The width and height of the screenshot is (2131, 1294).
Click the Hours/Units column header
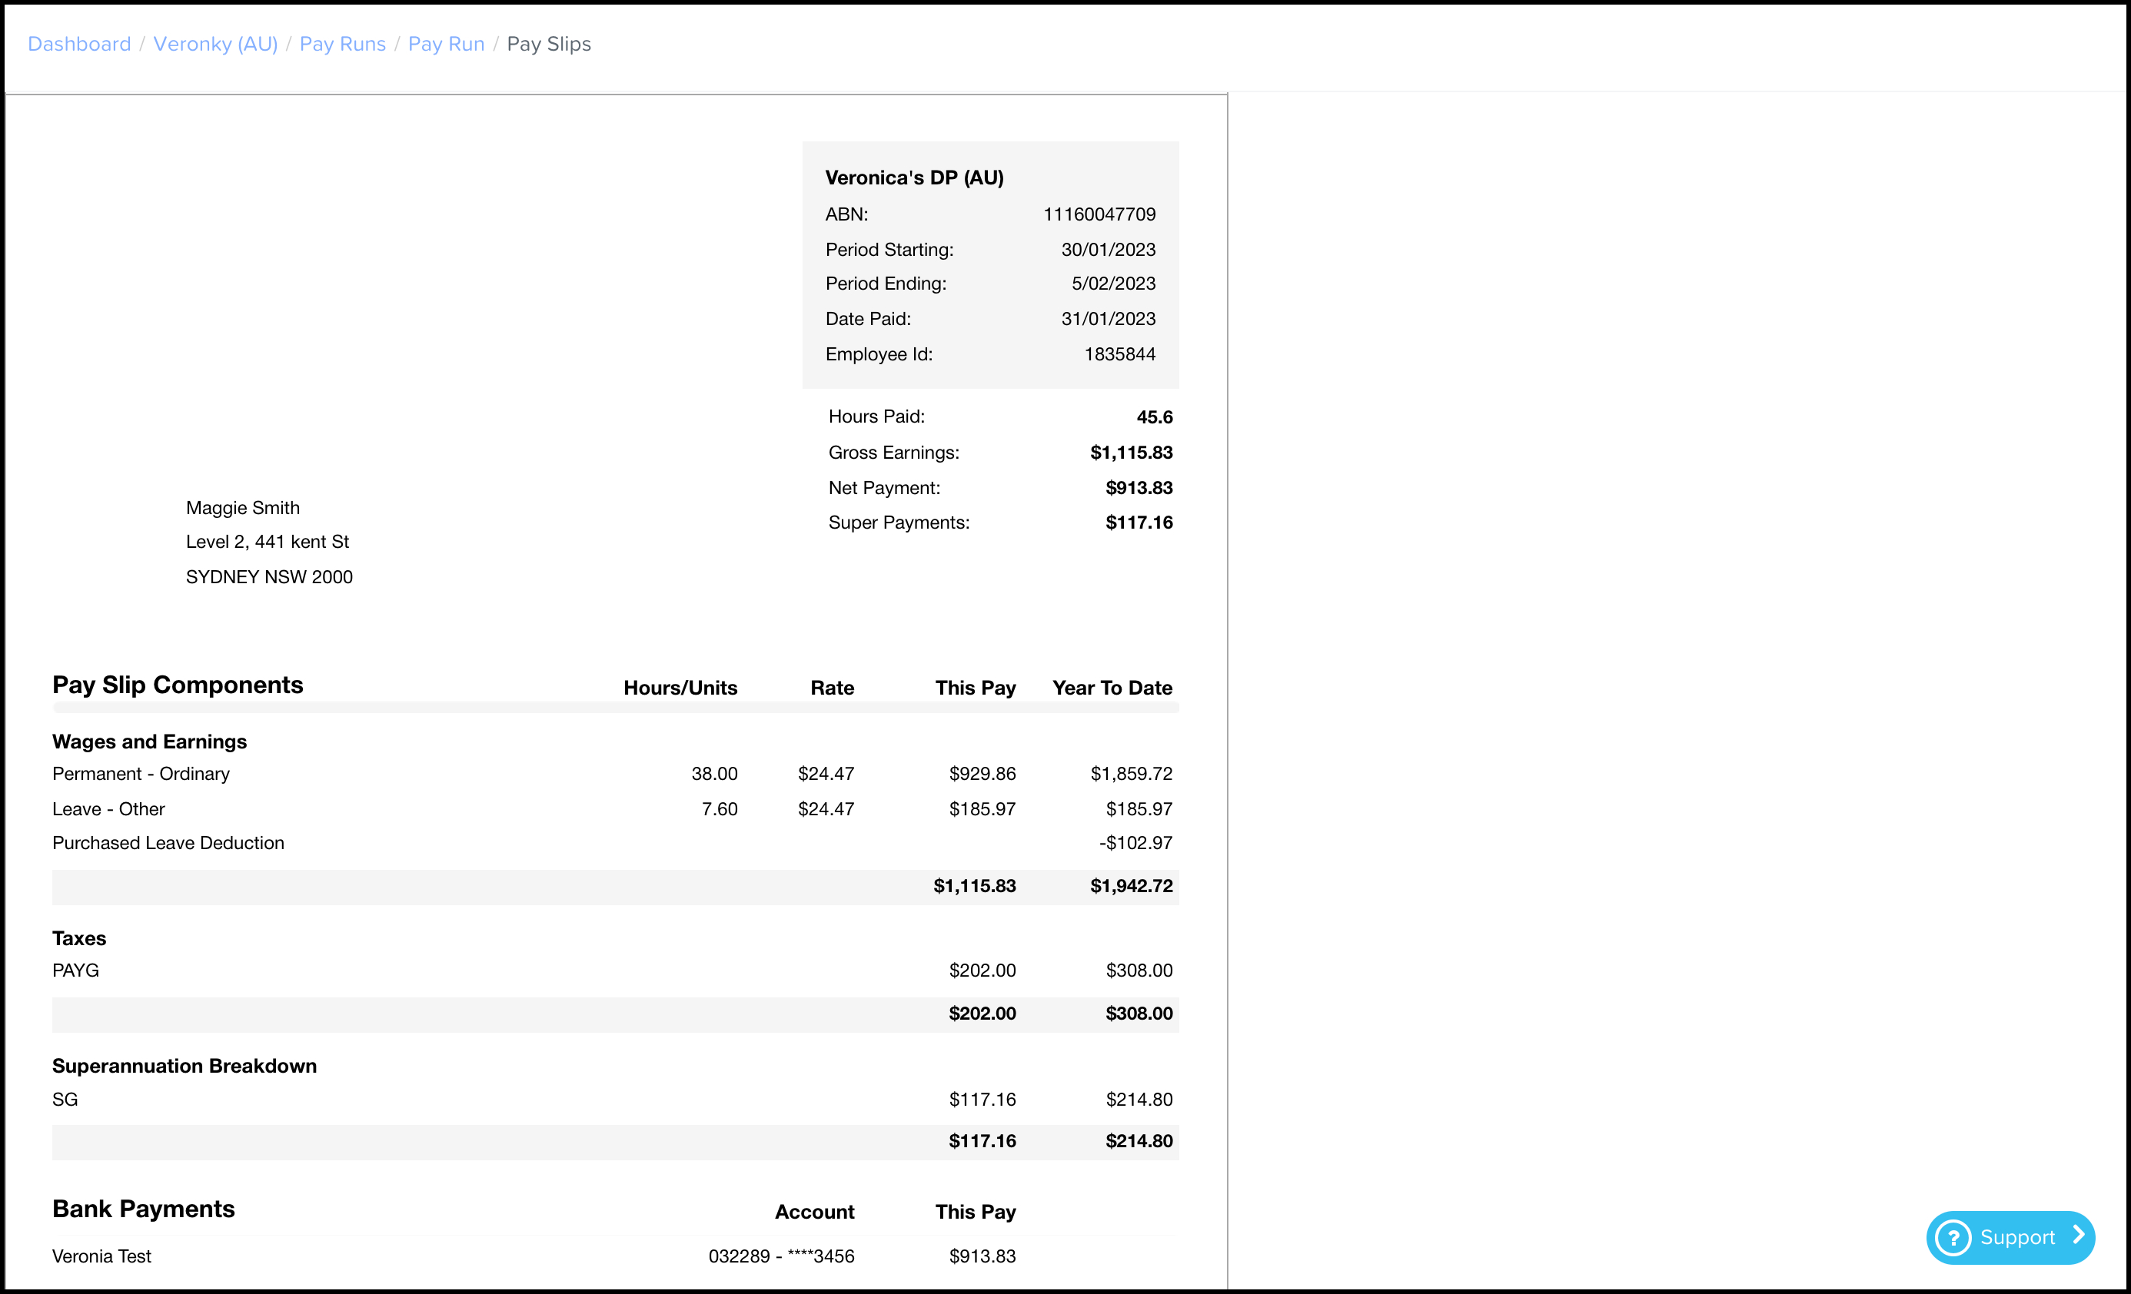pos(680,688)
